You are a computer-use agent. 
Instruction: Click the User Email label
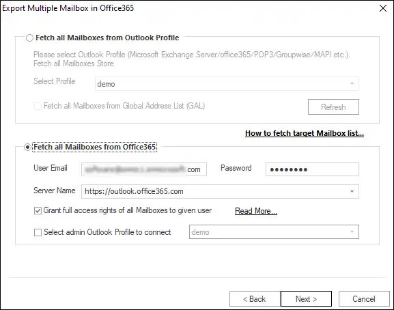click(x=51, y=168)
